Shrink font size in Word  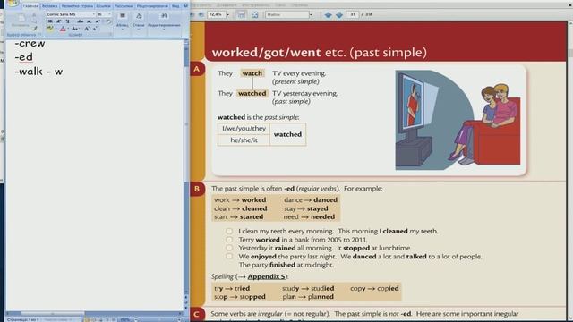95,29
